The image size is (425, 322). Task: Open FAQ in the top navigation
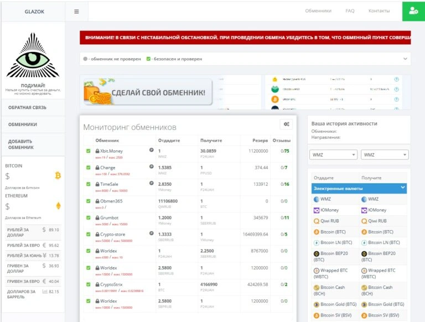pyautogui.click(x=350, y=11)
